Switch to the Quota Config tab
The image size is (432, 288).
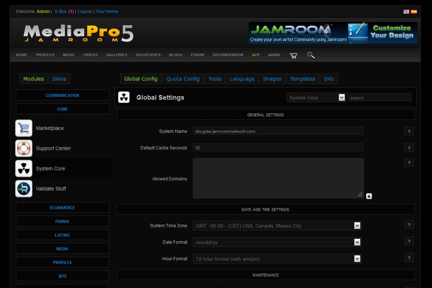pyautogui.click(x=183, y=79)
